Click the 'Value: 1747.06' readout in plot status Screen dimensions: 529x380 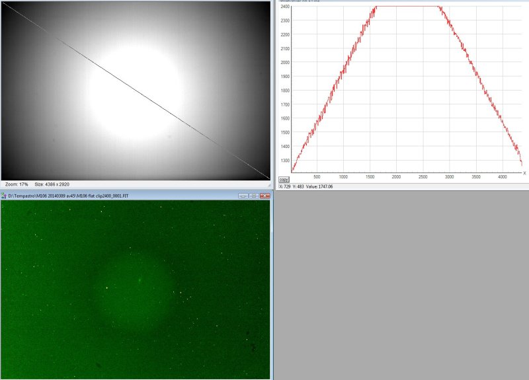point(319,186)
